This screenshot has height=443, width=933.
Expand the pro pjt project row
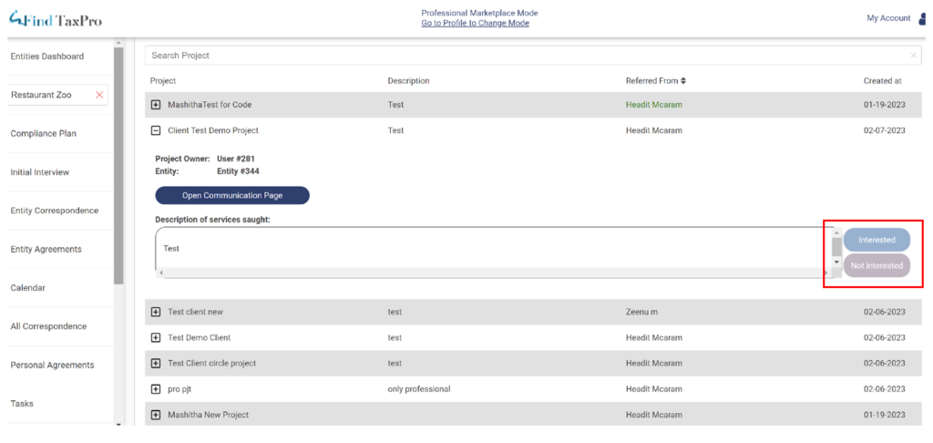pos(155,389)
